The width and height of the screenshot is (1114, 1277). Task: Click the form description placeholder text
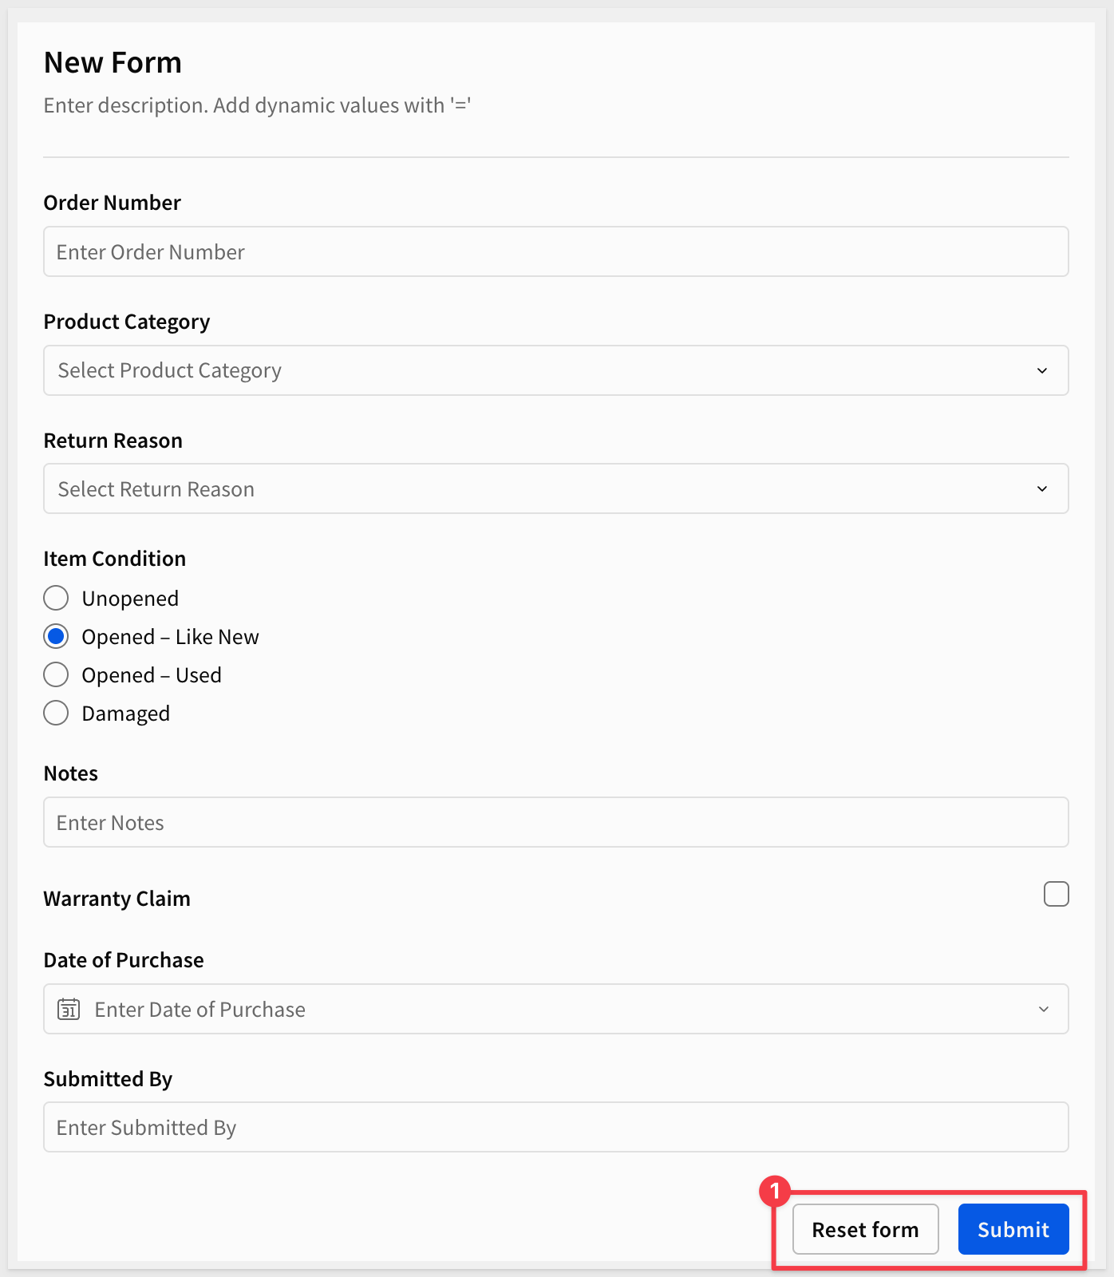[x=257, y=105]
